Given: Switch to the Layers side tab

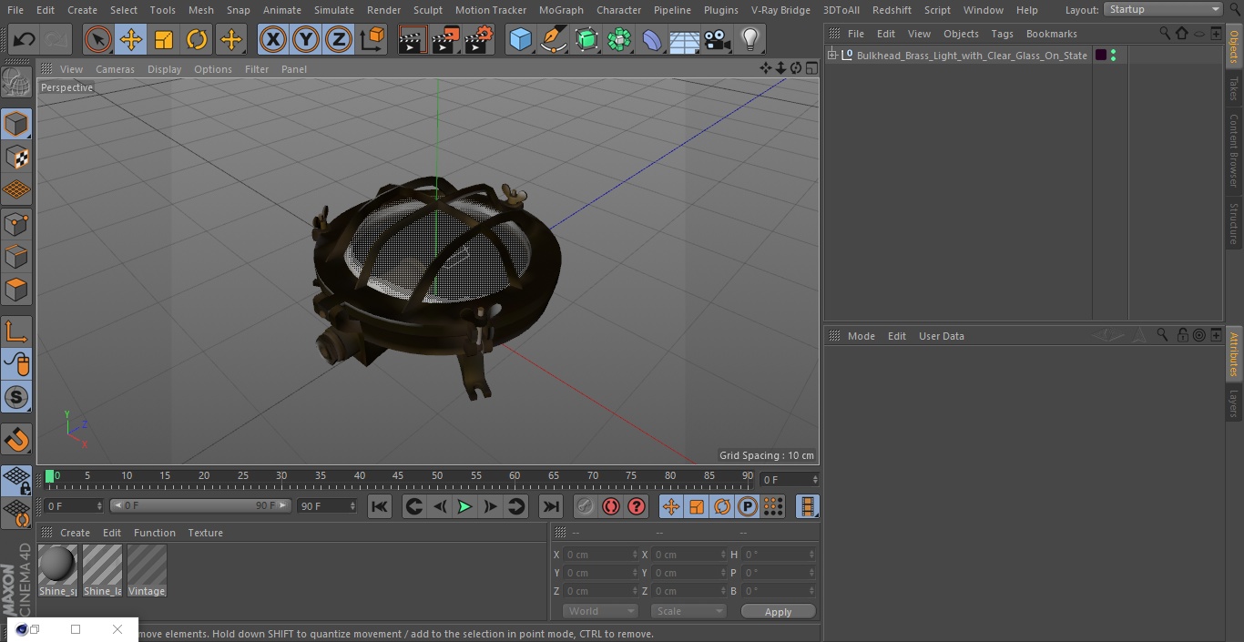Looking at the screenshot, I should (1234, 403).
